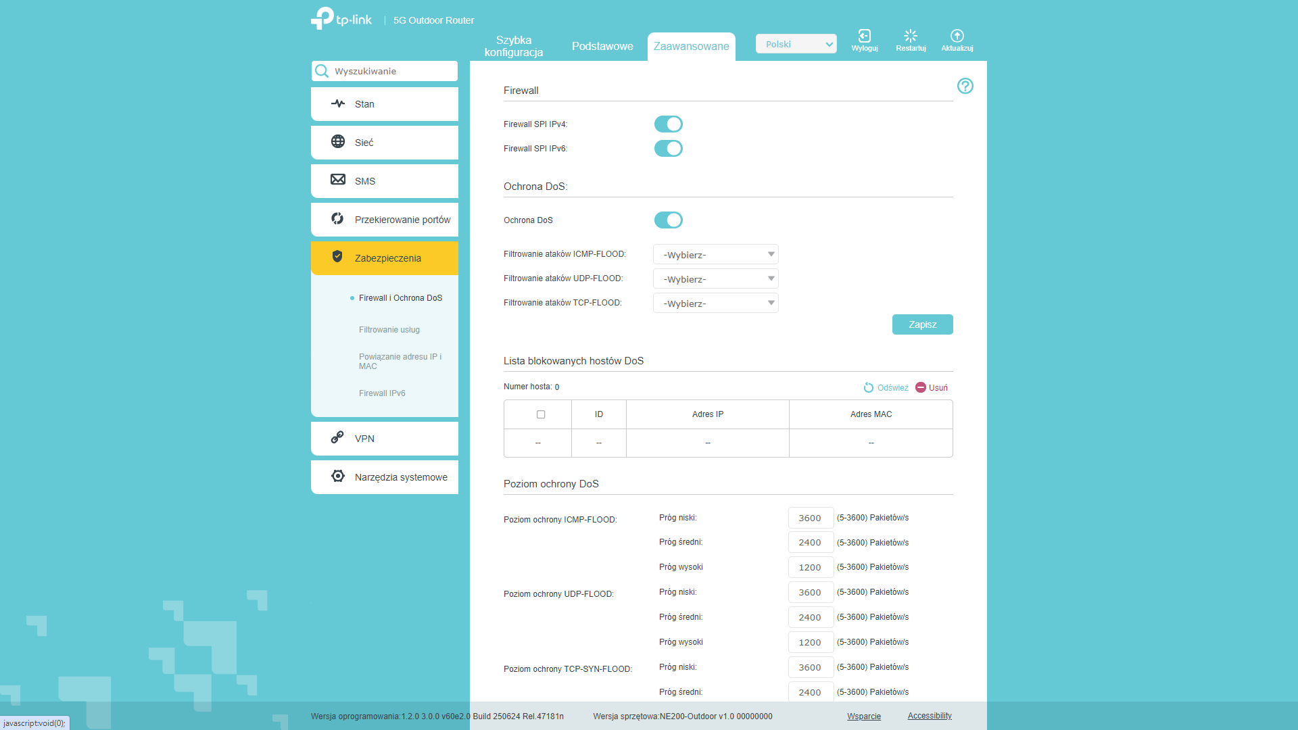Image resolution: width=1298 pixels, height=730 pixels.
Task: Click the Restartuj reboot icon
Action: tap(911, 36)
